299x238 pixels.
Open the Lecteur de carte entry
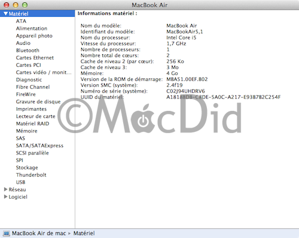36,116
